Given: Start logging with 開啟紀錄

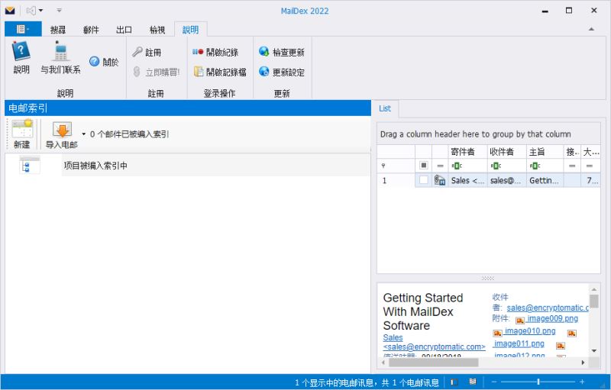Looking at the screenshot, I should pyautogui.click(x=215, y=52).
